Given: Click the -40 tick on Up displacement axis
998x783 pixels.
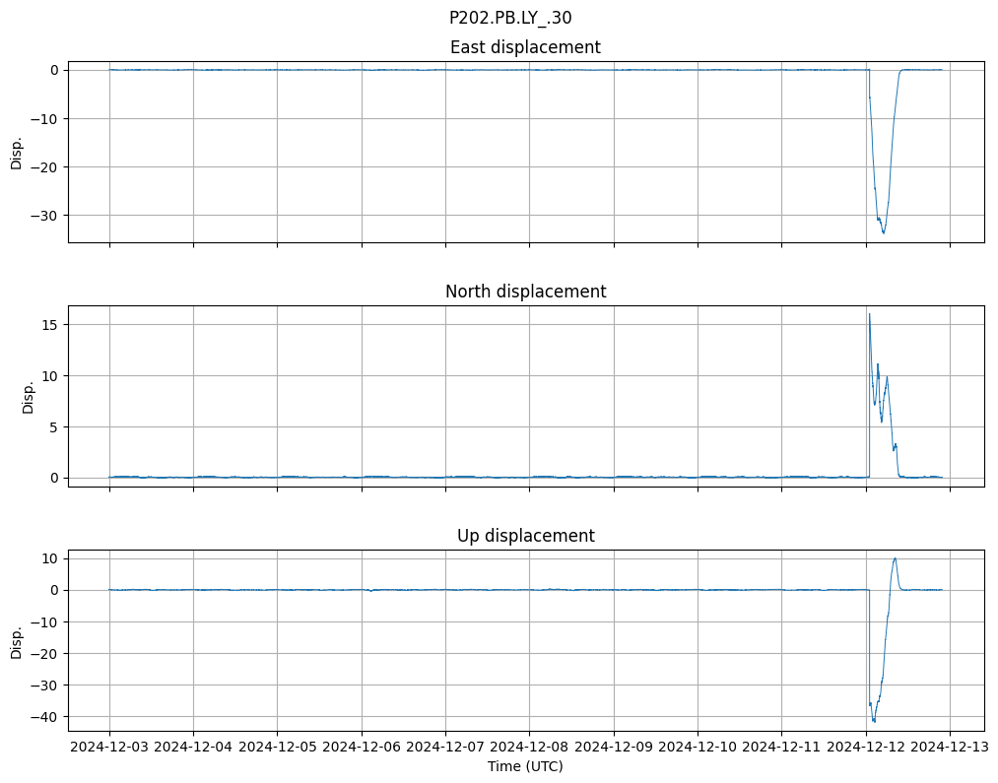Looking at the screenshot, I should coord(45,716).
